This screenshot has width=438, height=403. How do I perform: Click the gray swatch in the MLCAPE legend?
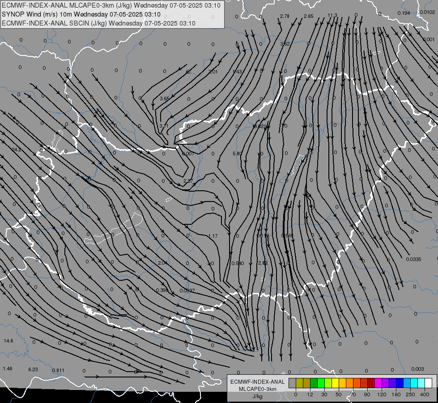pyautogui.click(x=292, y=383)
